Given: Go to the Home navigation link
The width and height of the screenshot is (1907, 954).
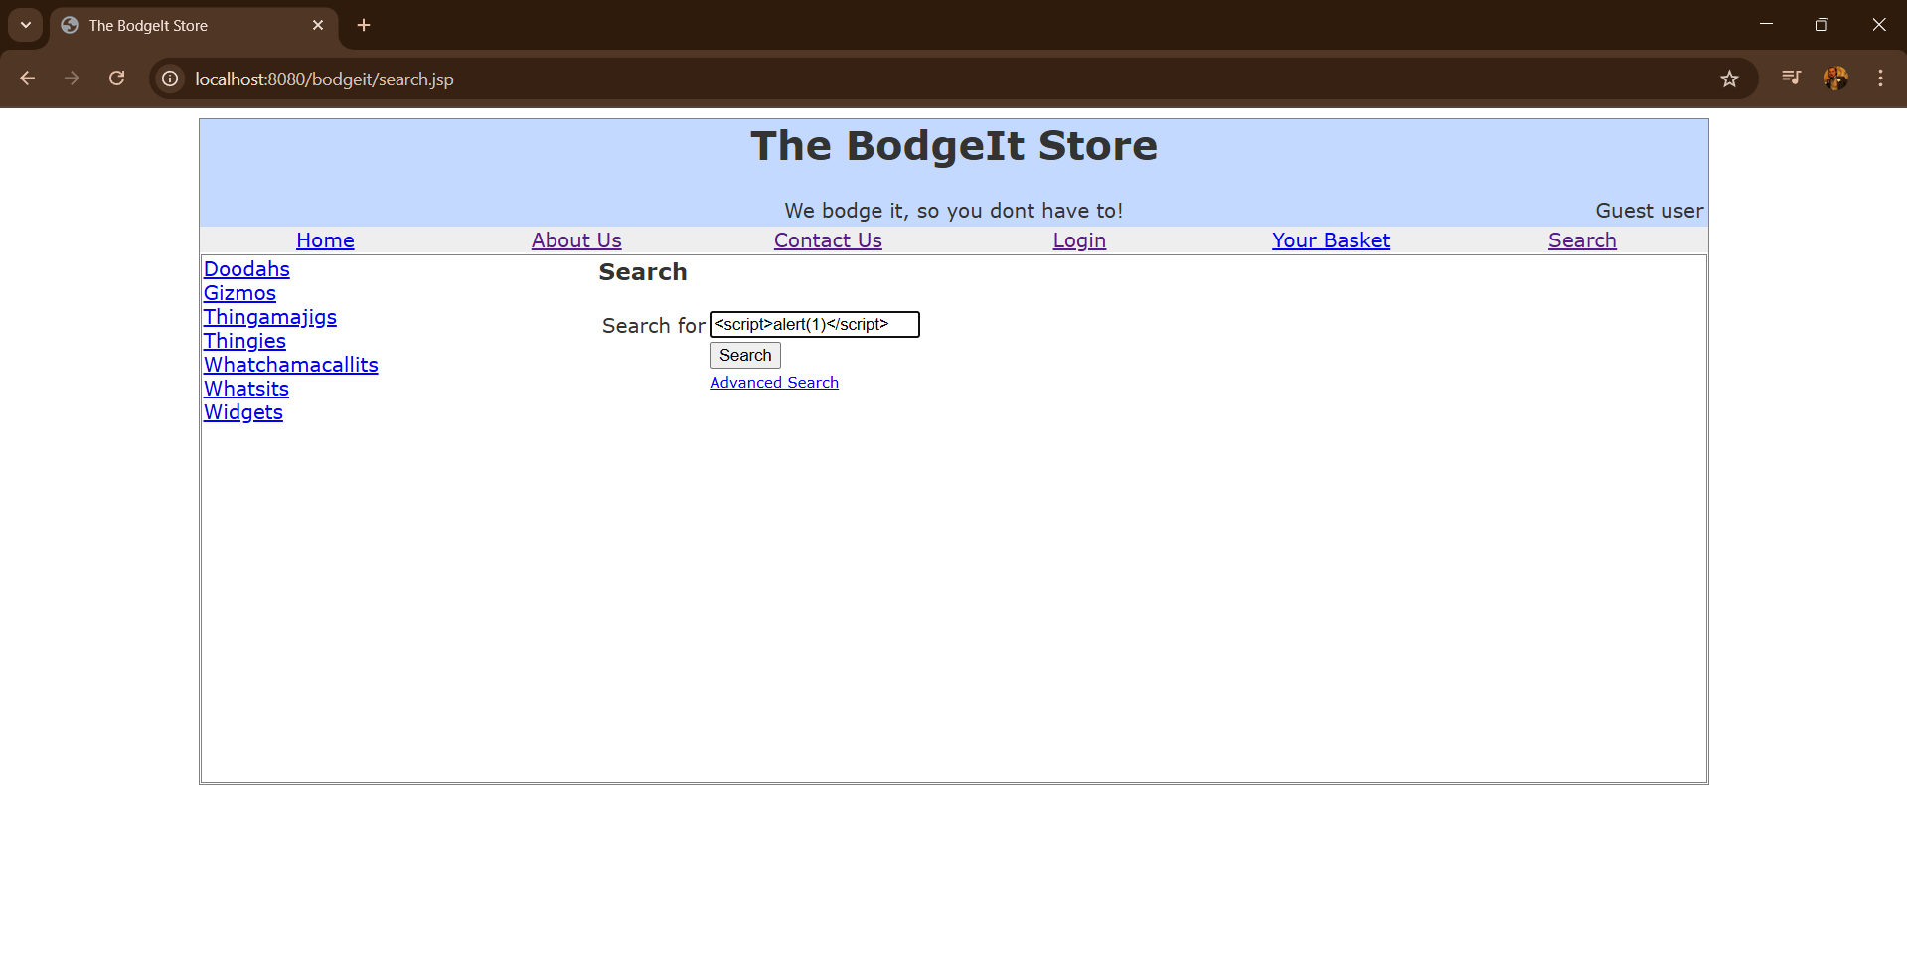Looking at the screenshot, I should coord(325,240).
